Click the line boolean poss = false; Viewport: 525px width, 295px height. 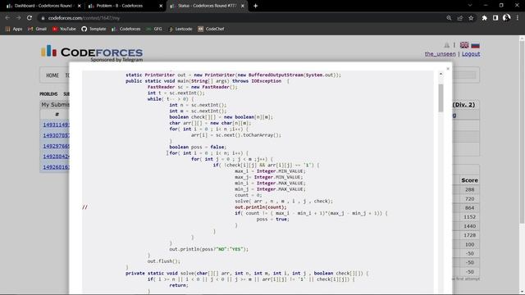(x=198, y=147)
